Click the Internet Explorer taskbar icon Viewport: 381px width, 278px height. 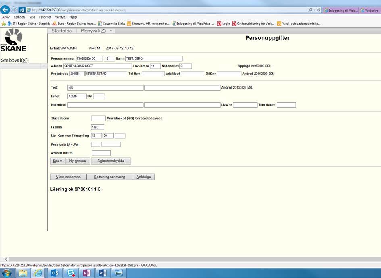pyautogui.click(x=38, y=273)
